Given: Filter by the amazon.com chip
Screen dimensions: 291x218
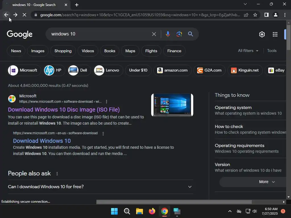Looking at the screenshot, I should click(172, 70).
